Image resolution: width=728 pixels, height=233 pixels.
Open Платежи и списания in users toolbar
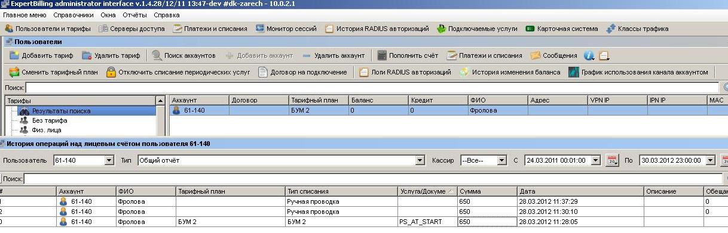point(484,55)
